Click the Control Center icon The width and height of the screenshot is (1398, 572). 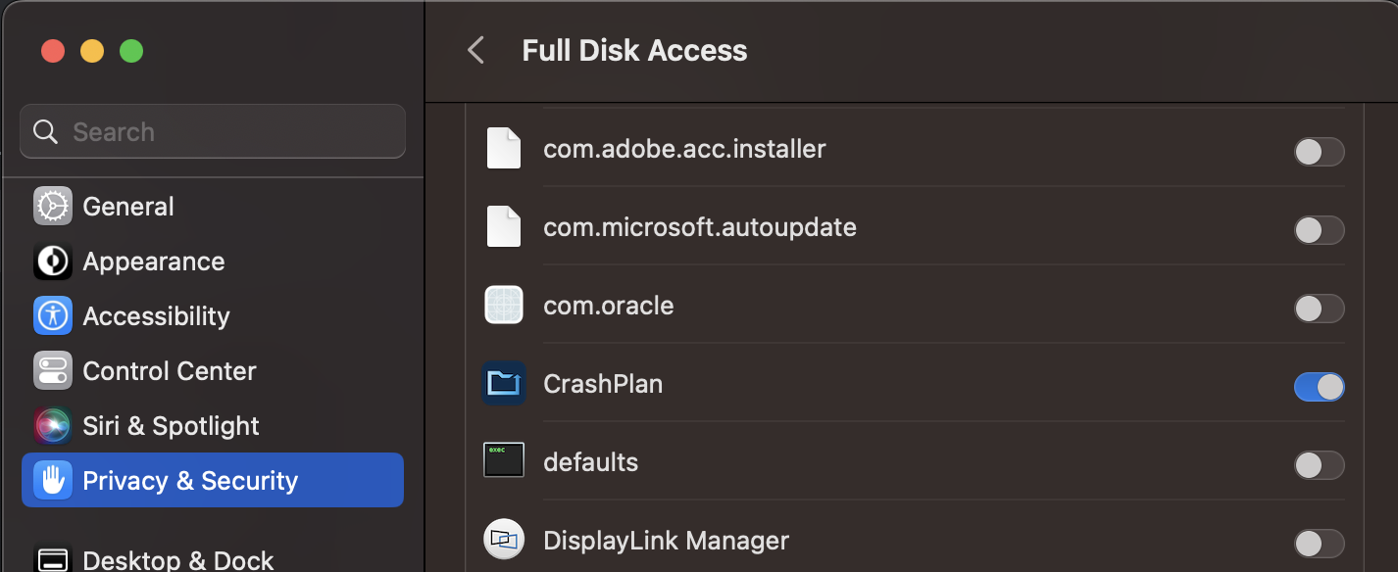(x=53, y=370)
